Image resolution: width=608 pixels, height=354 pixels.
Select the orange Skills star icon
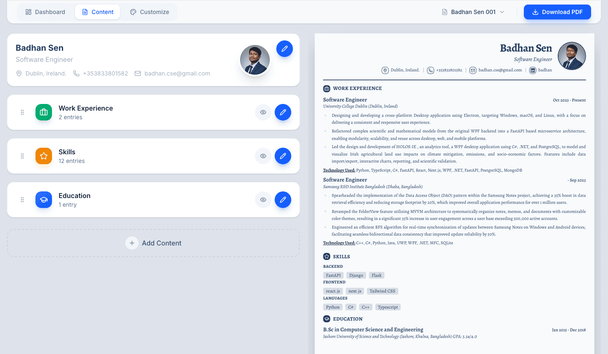[43, 156]
